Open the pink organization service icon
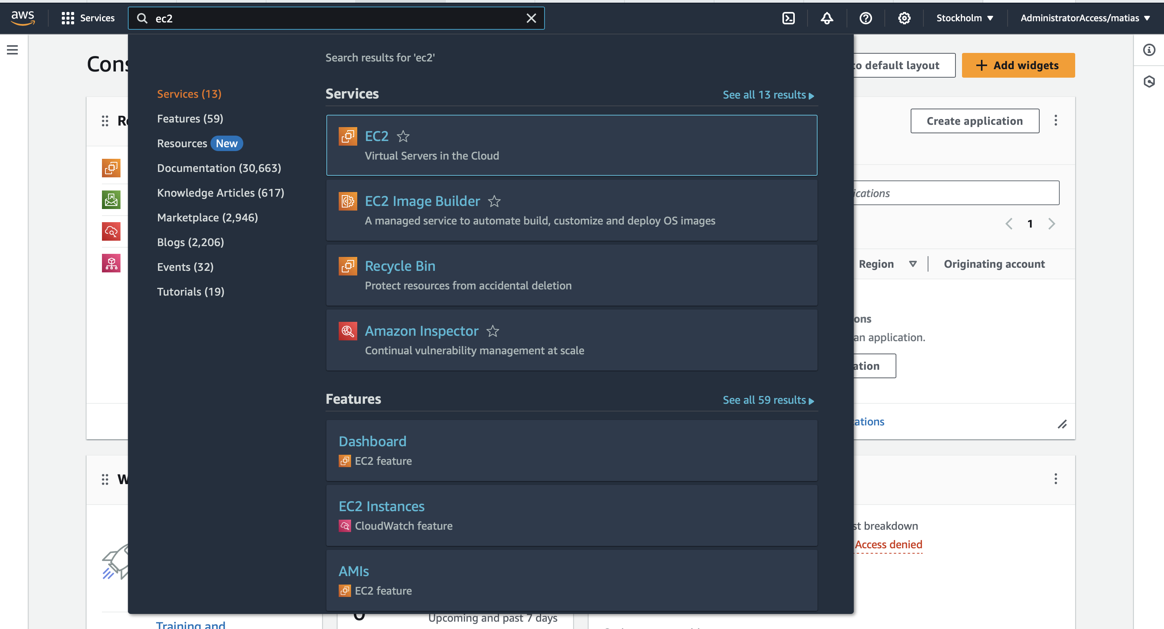The image size is (1164, 629). (x=111, y=263)
